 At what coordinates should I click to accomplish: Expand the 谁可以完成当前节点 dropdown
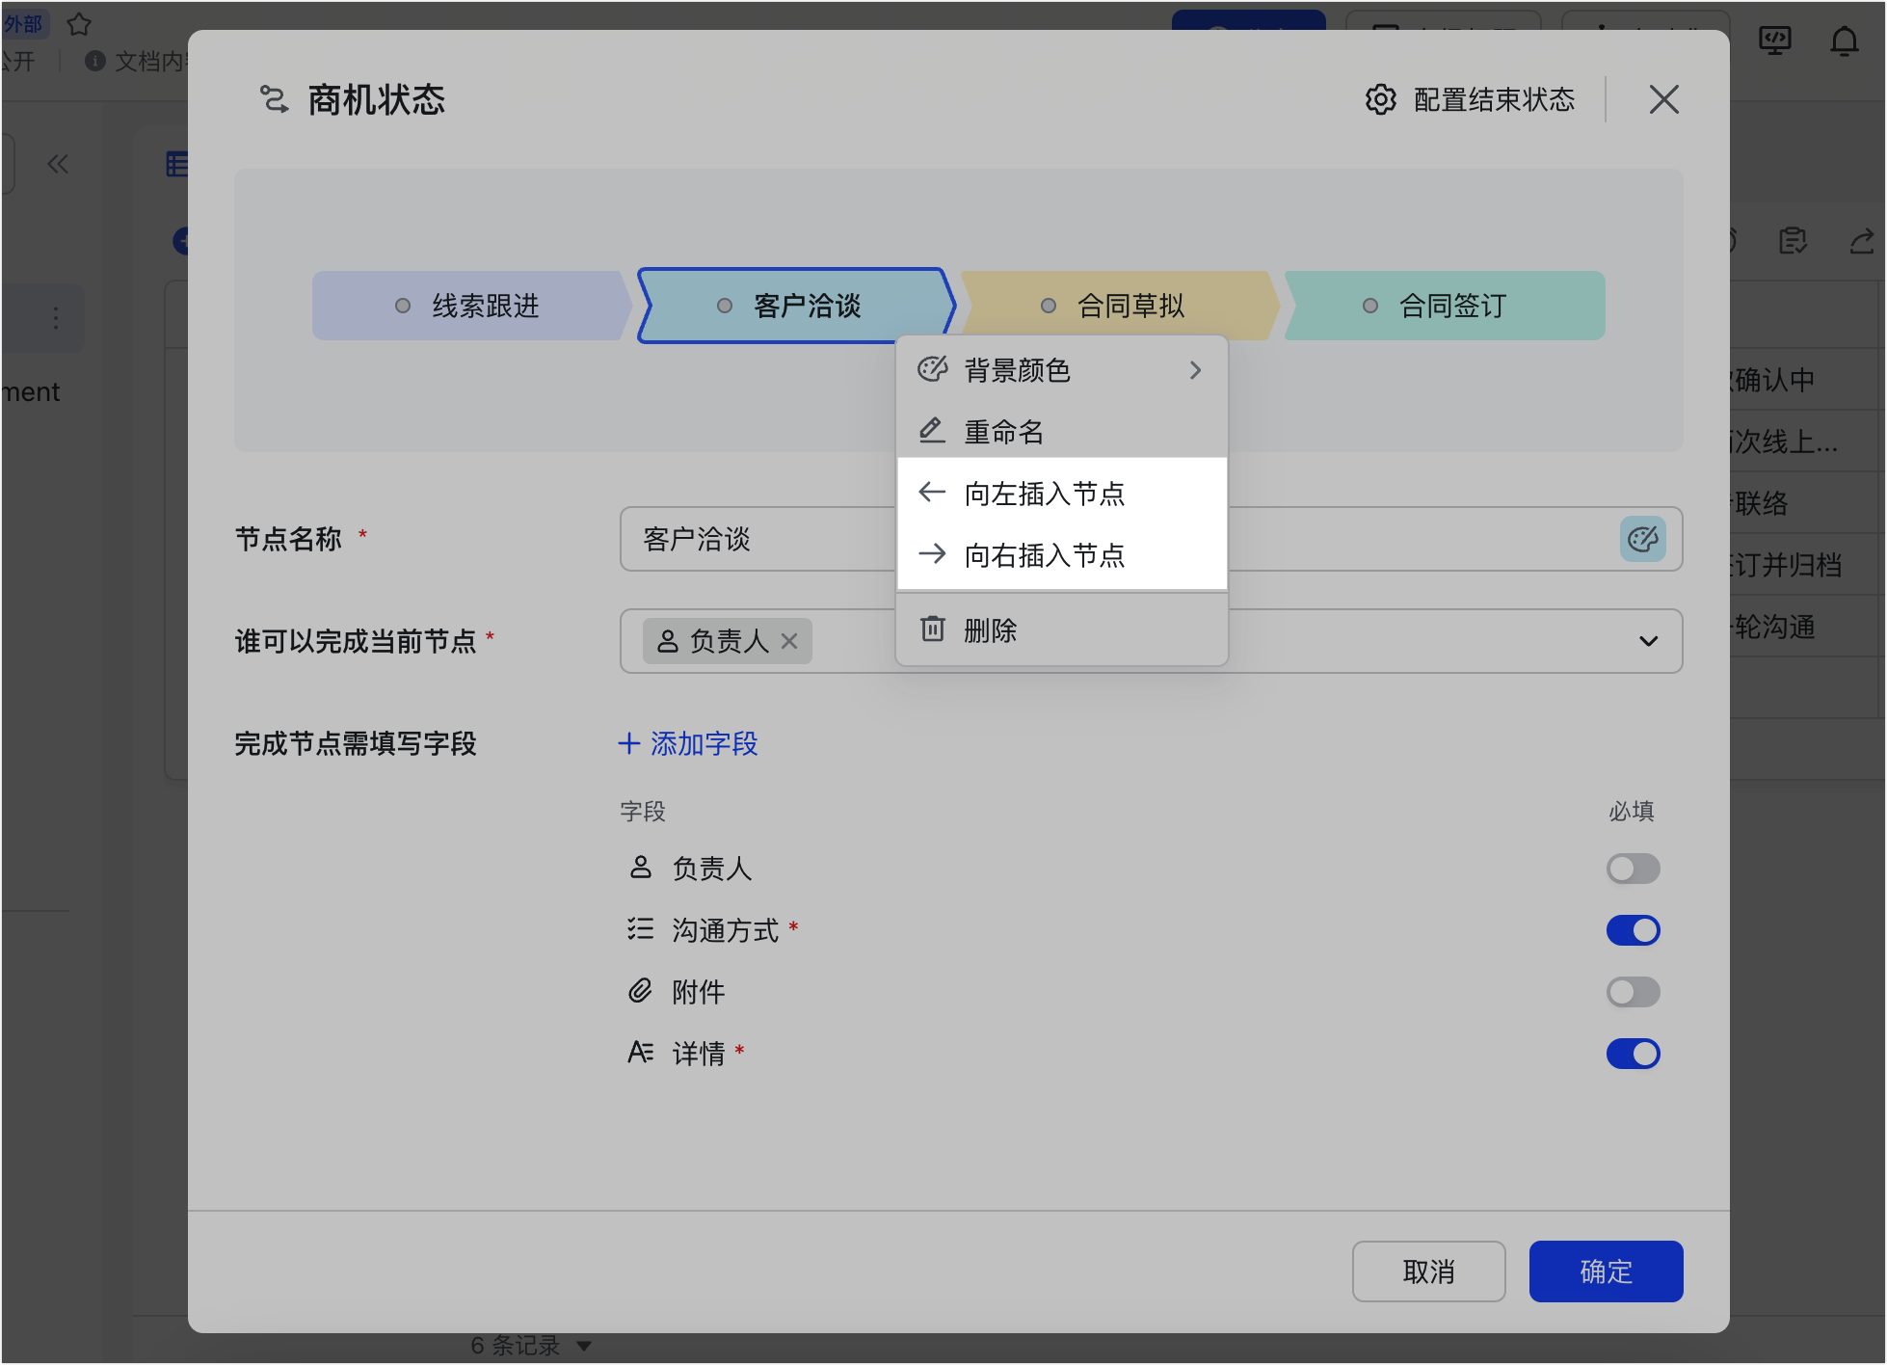(1649, 641)
